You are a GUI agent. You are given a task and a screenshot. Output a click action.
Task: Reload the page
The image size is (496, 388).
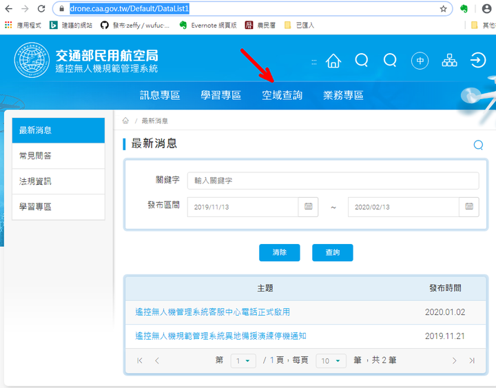[x=41, y=8]
